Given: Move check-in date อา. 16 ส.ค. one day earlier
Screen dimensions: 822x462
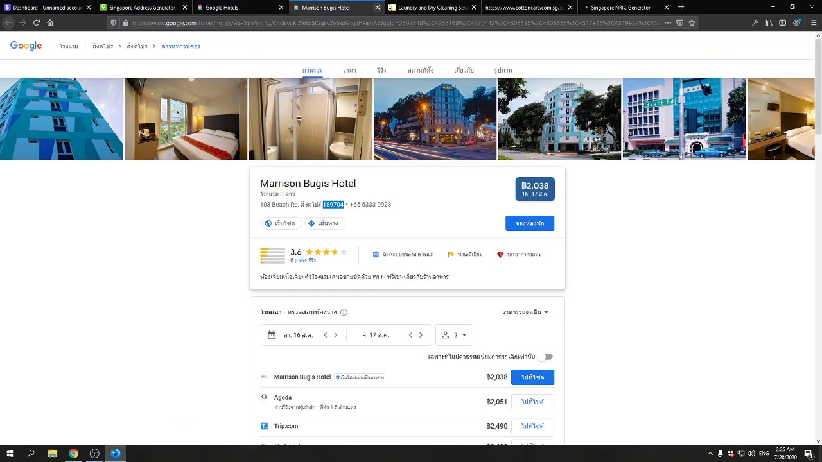Looking at the screenshot, I should [x=326, y=335].
